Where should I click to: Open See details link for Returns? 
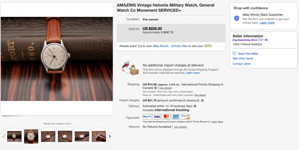(180, 127)
